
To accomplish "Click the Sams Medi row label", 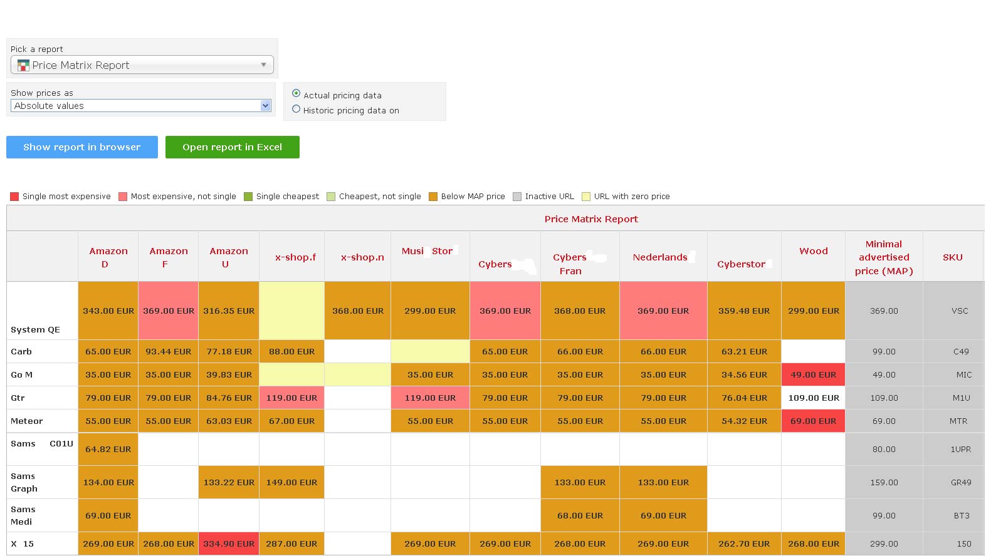I will [x=23, y=515].
